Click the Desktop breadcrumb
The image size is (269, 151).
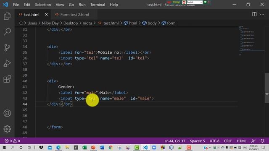click(x=71, y=23)
